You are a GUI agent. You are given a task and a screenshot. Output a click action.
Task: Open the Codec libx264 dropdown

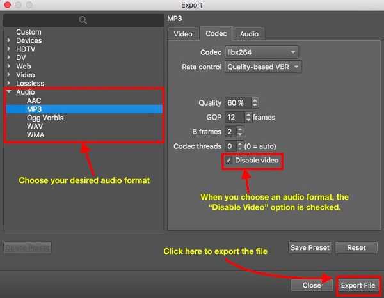[262, 52]
